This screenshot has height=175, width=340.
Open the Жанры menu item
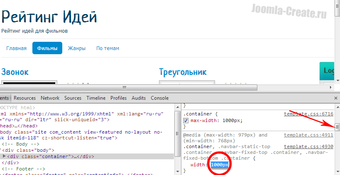pyautogui.click(x=77, y=48)
